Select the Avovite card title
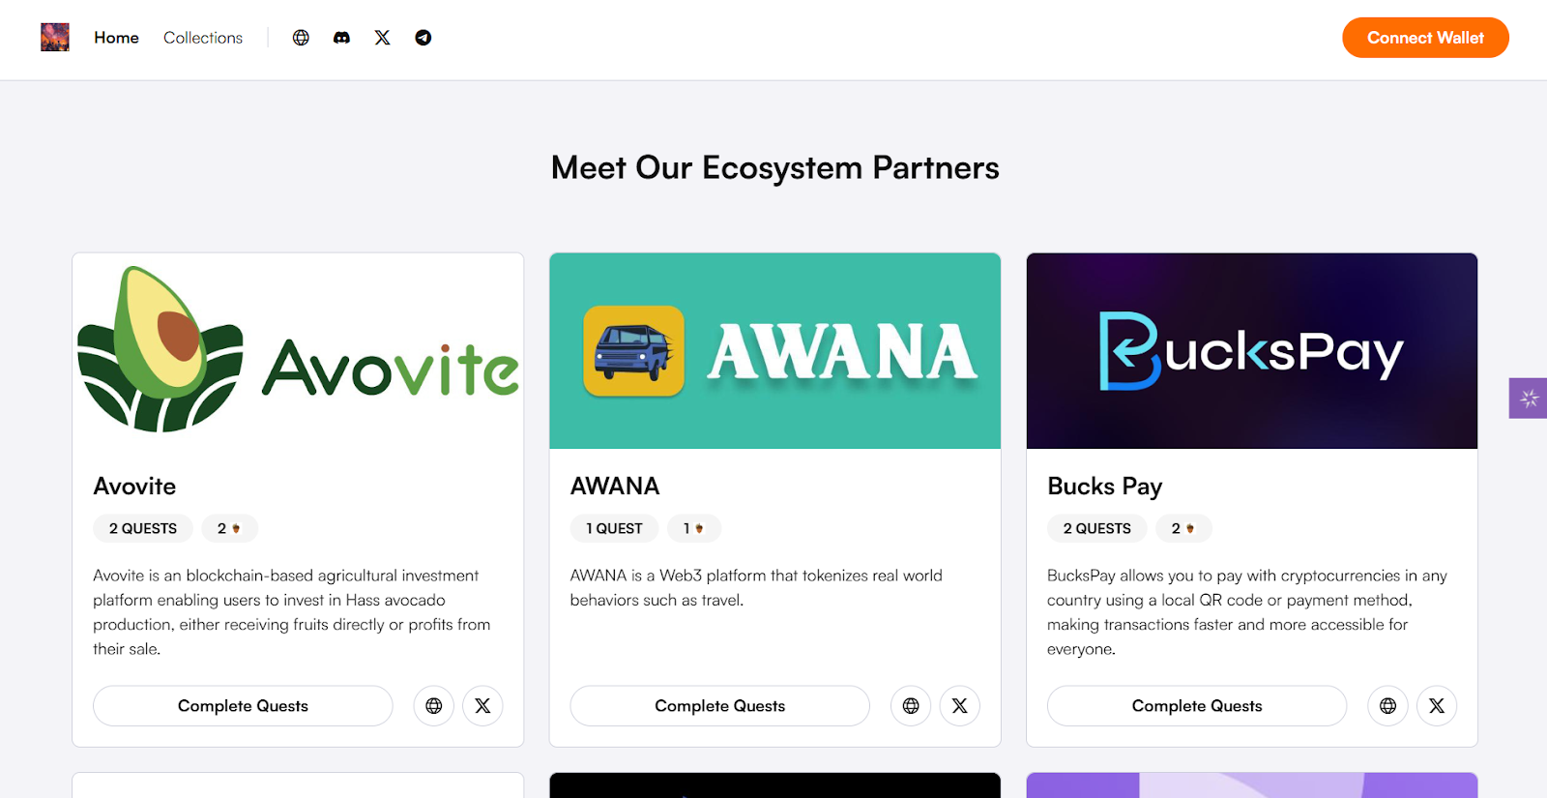The image size is (1547, 798). tap(134, 487)
